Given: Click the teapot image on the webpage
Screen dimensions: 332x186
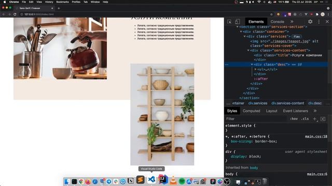Looking at the screenshot, I should (60, 48).
